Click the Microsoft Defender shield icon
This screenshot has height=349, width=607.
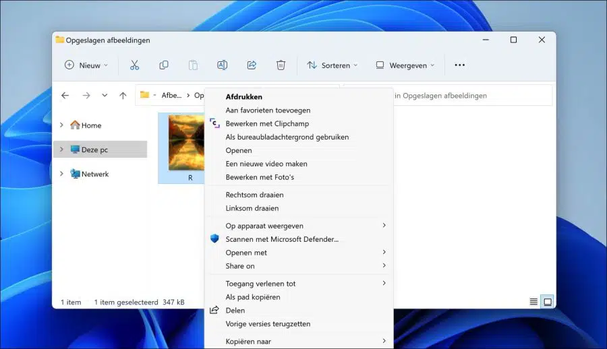[x=214, y=239]
